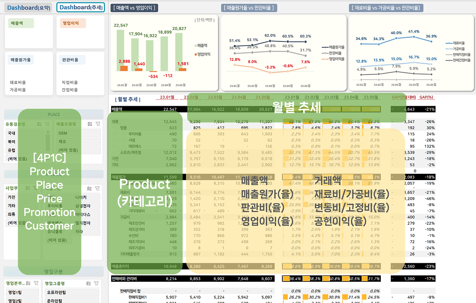Click the 영업이익율 legend entry in the line chart

[x=334, y=59]
